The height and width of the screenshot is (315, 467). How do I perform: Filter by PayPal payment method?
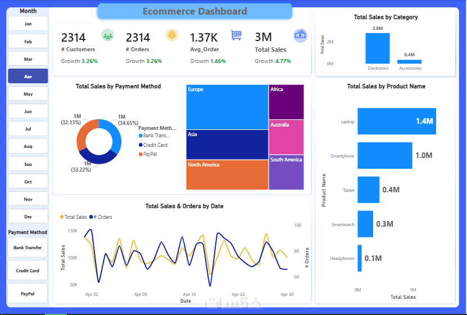coord(28,294)
